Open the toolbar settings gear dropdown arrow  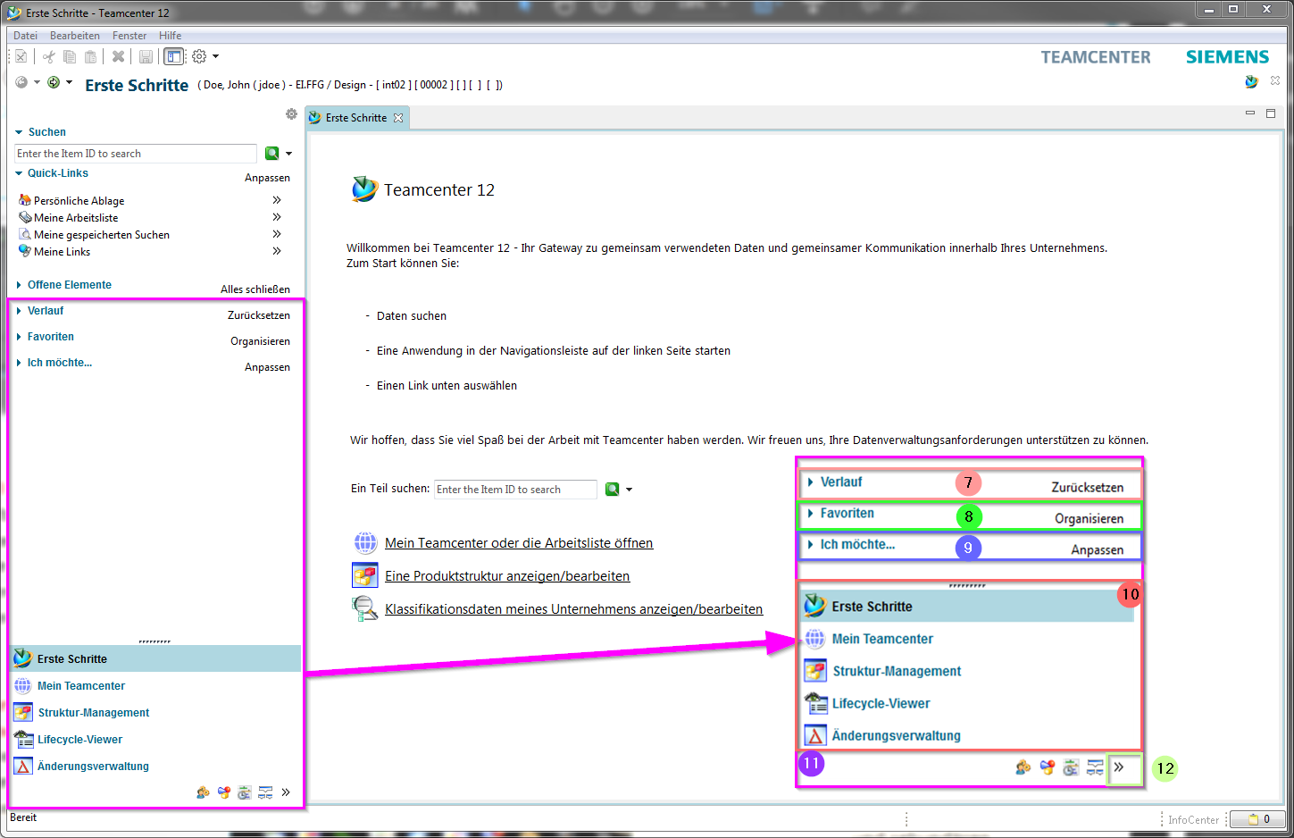(x=215, y=56)
